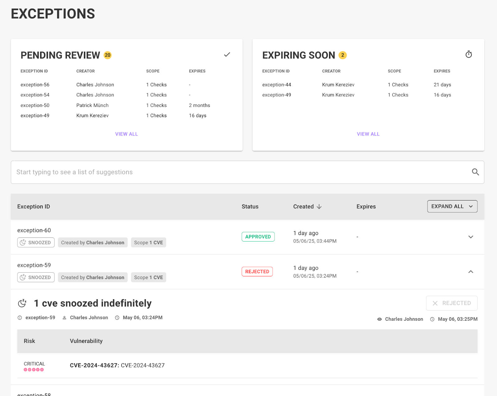The width and height of the screenshot is (497, 396).
Task: Click the magnifier icon in the search bar
Action: point(475,172)
